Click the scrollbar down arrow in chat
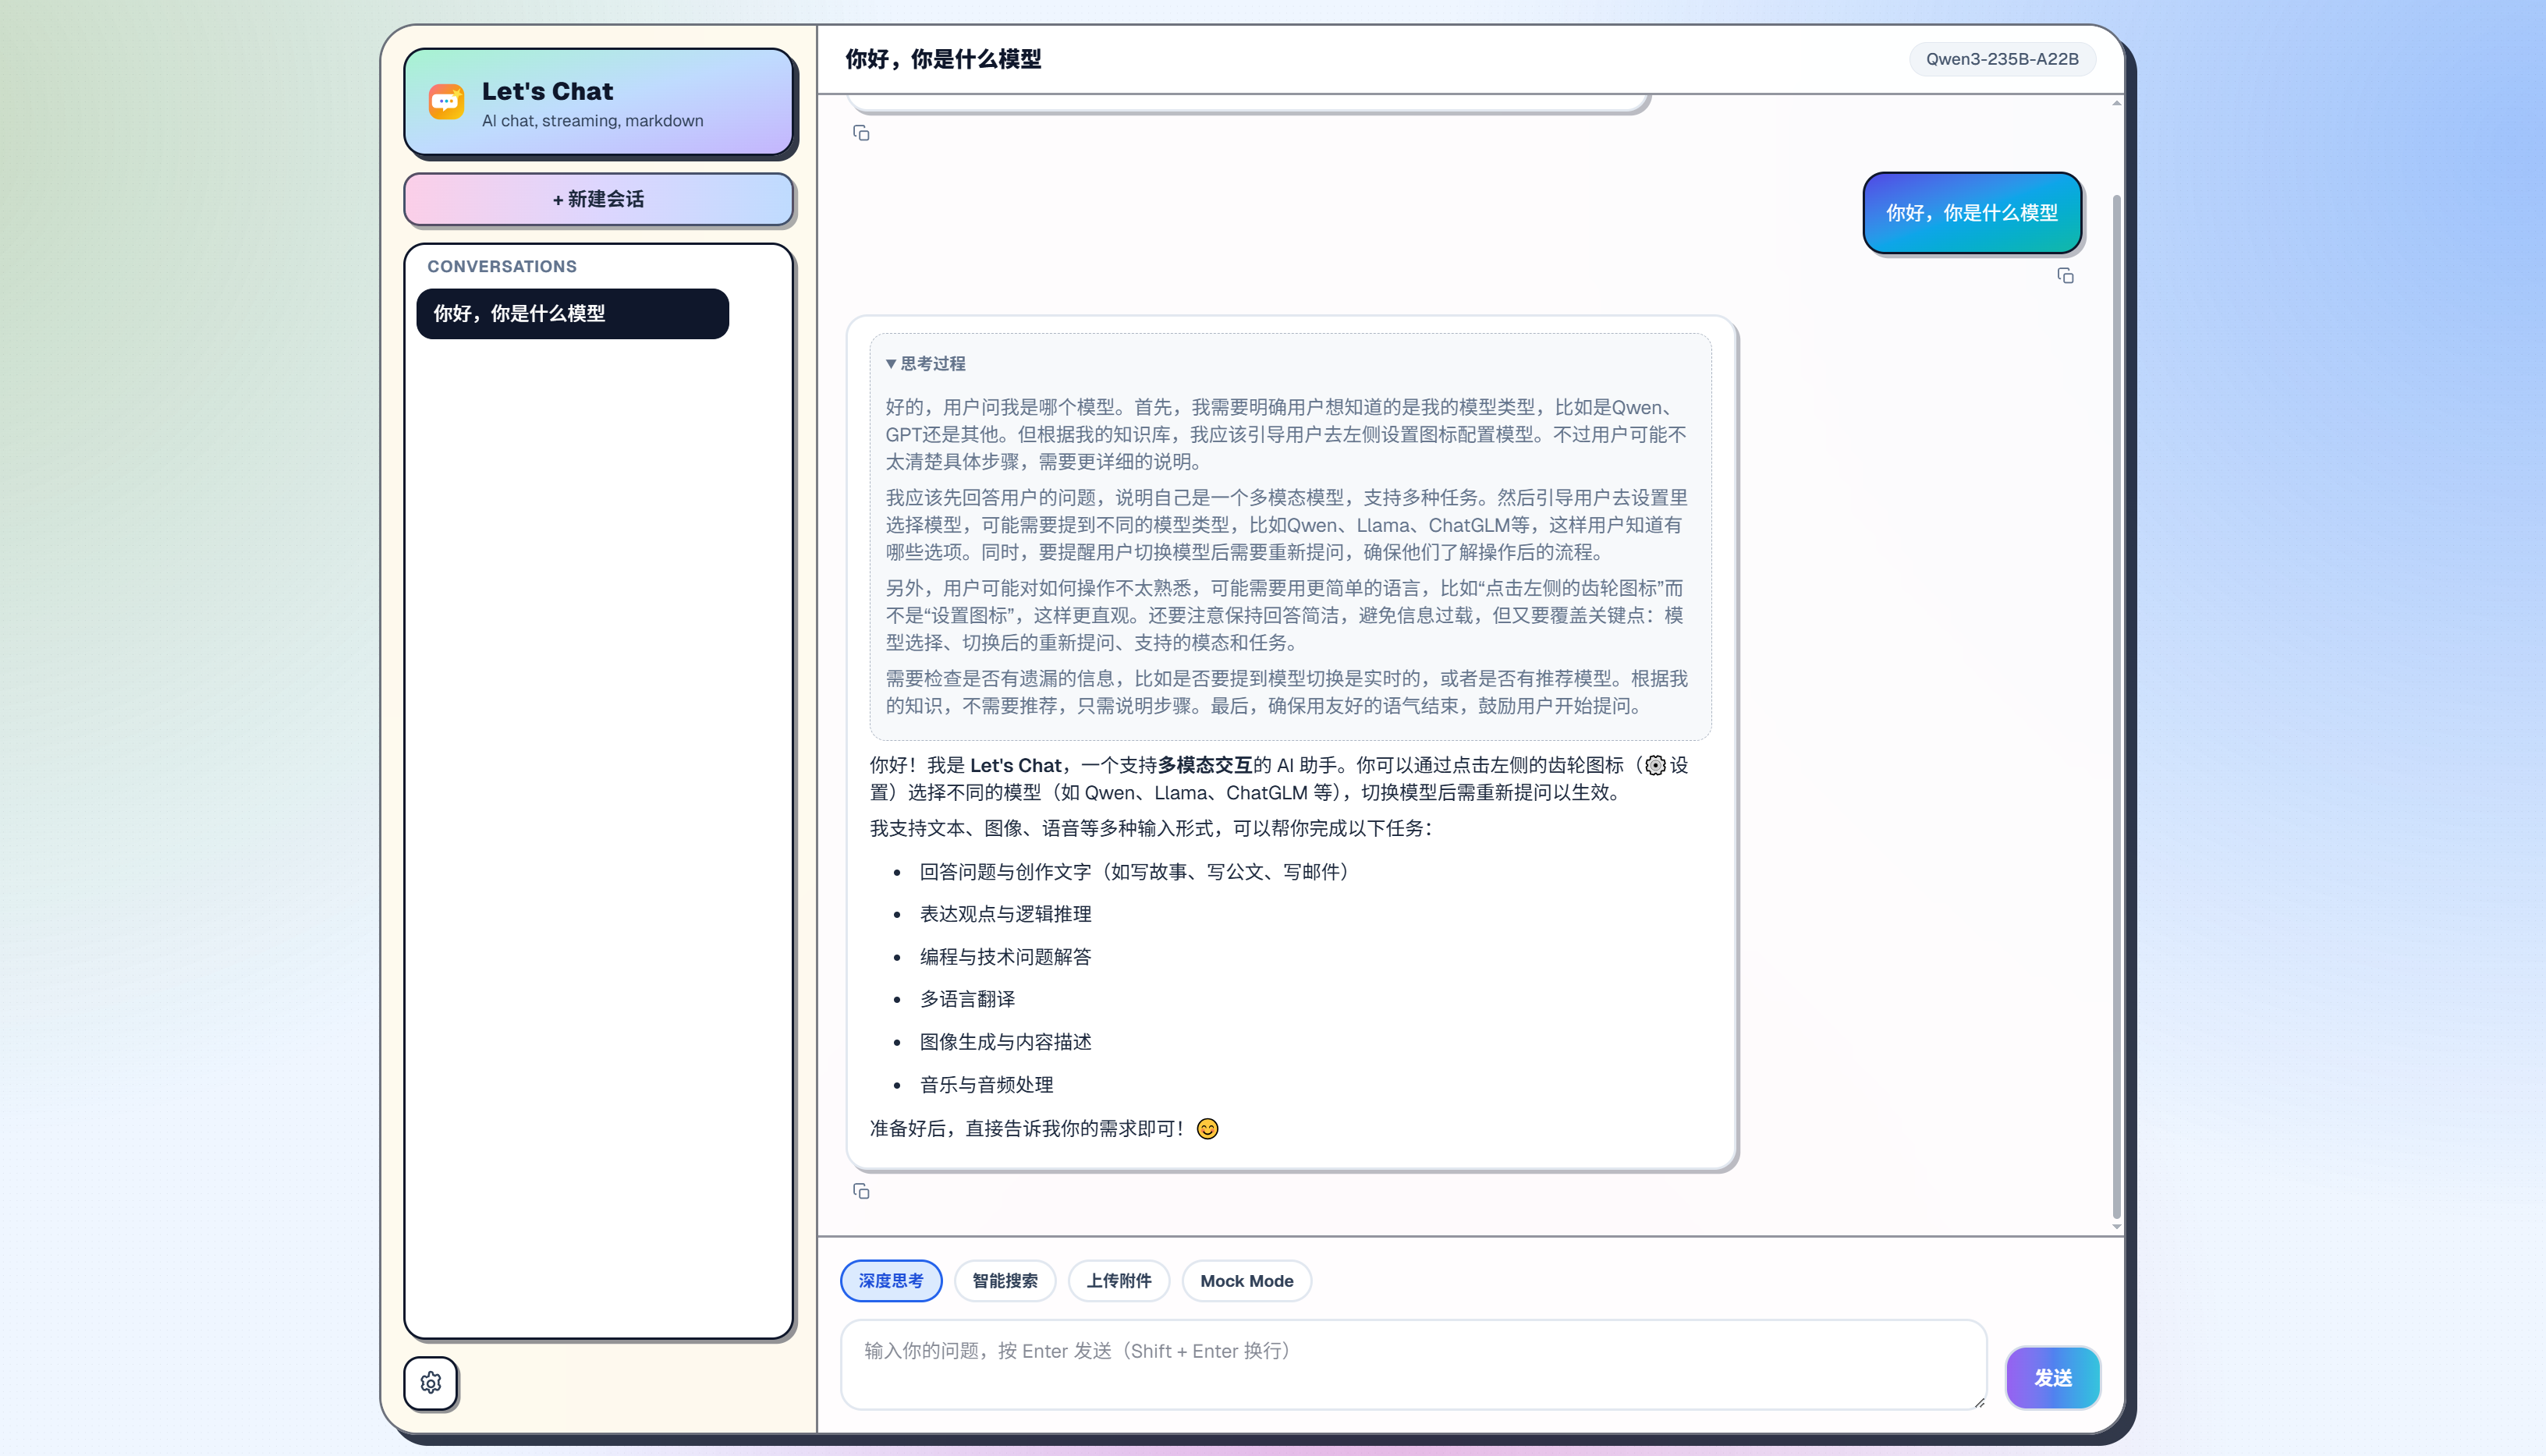This screenshot has height=1456, width=2546. 2116,1226
